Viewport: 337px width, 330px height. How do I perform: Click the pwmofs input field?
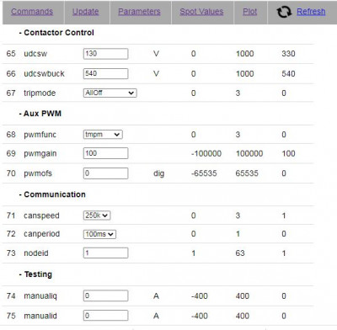pos(105,173)
